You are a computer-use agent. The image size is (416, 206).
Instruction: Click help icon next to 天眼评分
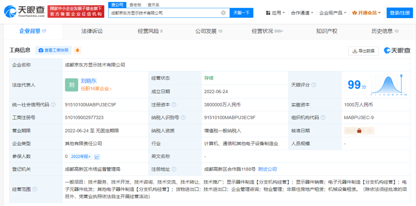314,85
